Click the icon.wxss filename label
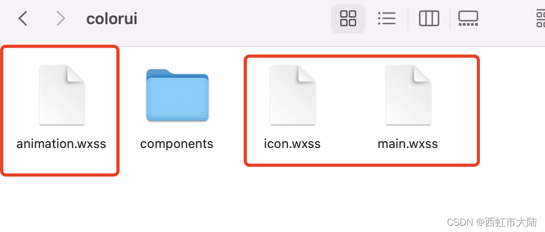The width and height of the screenshot is (545, 232). [292, 143]
